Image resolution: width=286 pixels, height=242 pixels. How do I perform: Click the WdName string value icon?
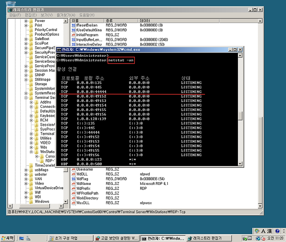[x=73, y=184]
